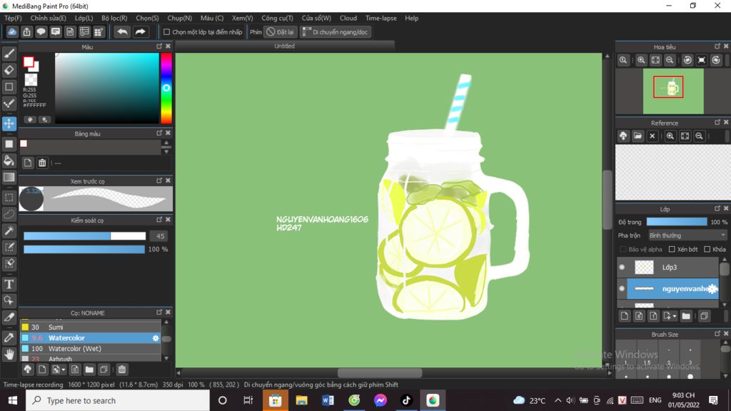Screen dimensions: 731x411
Task: Clear the Reference image with X icon
Action: coord(652,136)
